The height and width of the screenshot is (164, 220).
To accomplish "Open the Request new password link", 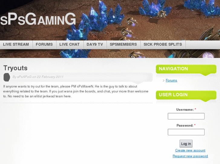I will pos(190,156).
